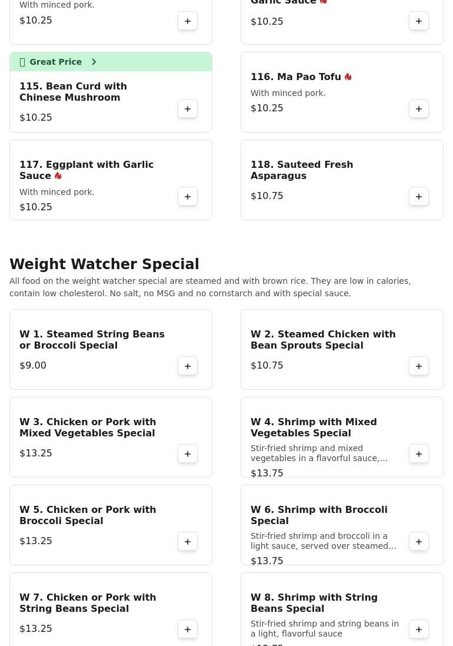Add W 1. Steamed String Beans or Broccoli
The image size is (453, 646).
188,366
